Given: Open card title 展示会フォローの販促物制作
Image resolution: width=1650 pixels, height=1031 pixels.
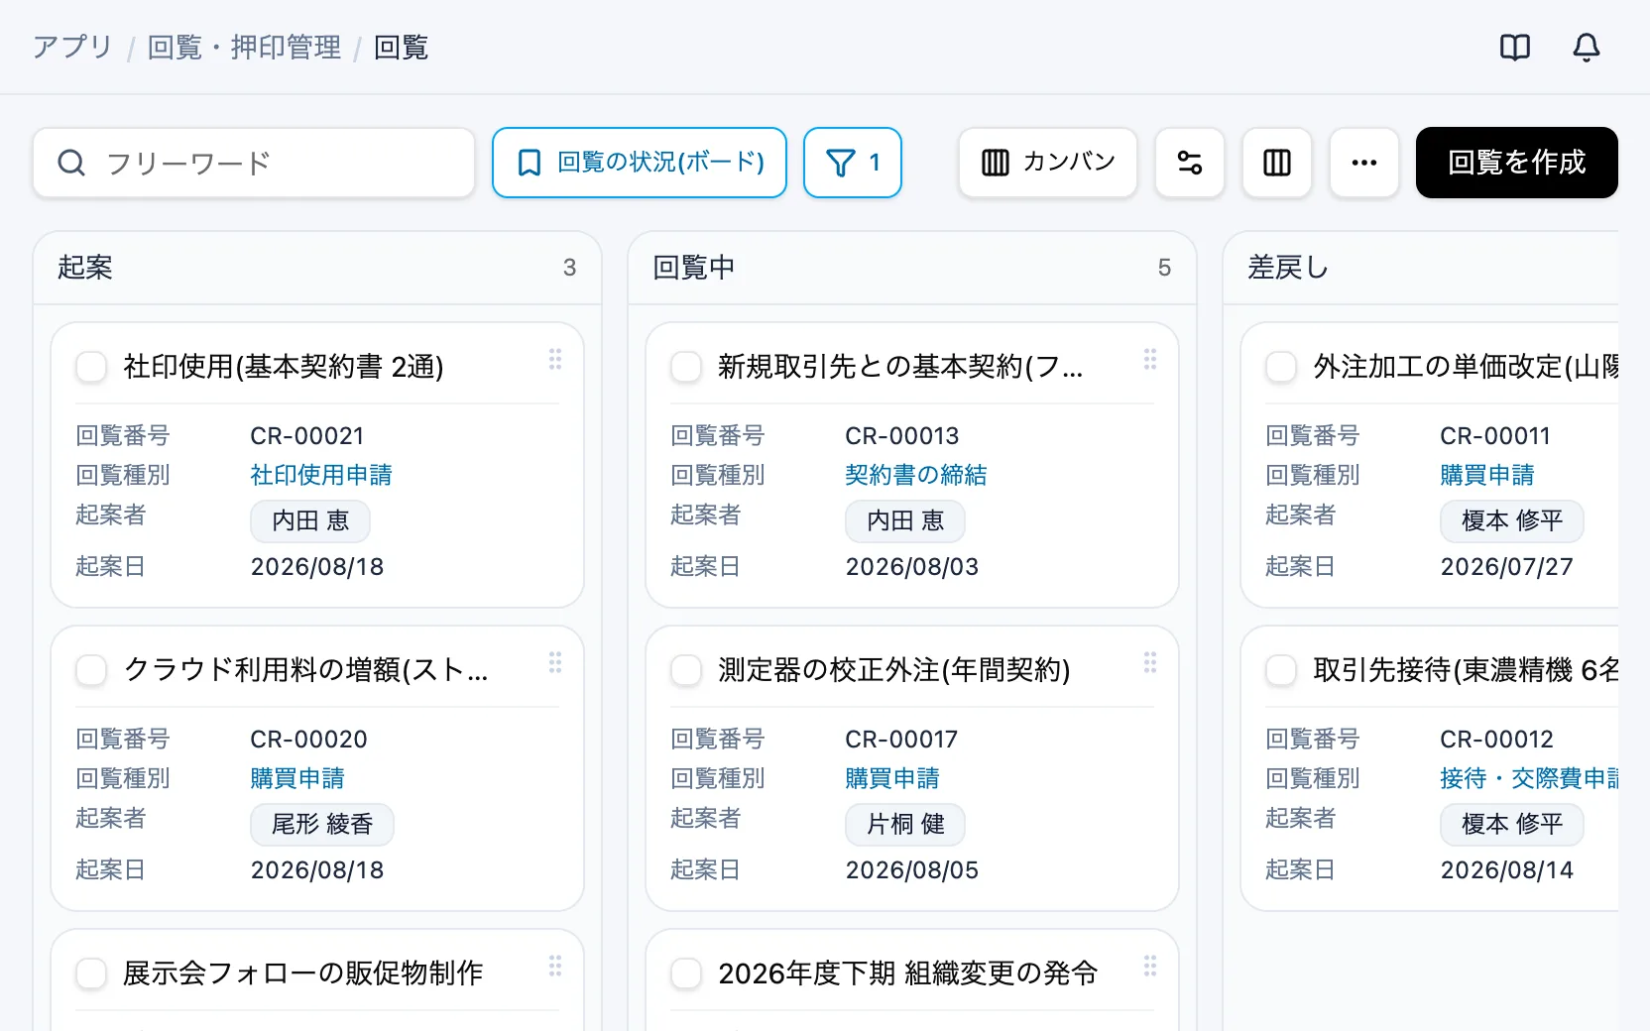Looking at the screenshot, I should click(x=303, y=974).
